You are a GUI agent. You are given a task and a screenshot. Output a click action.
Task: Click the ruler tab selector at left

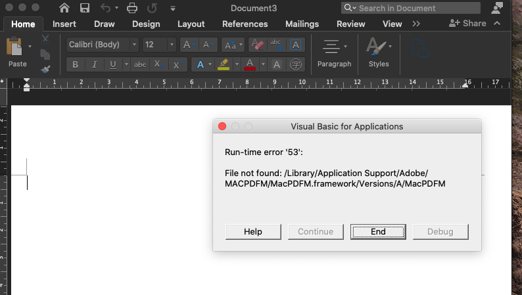(x=2, y=82)
